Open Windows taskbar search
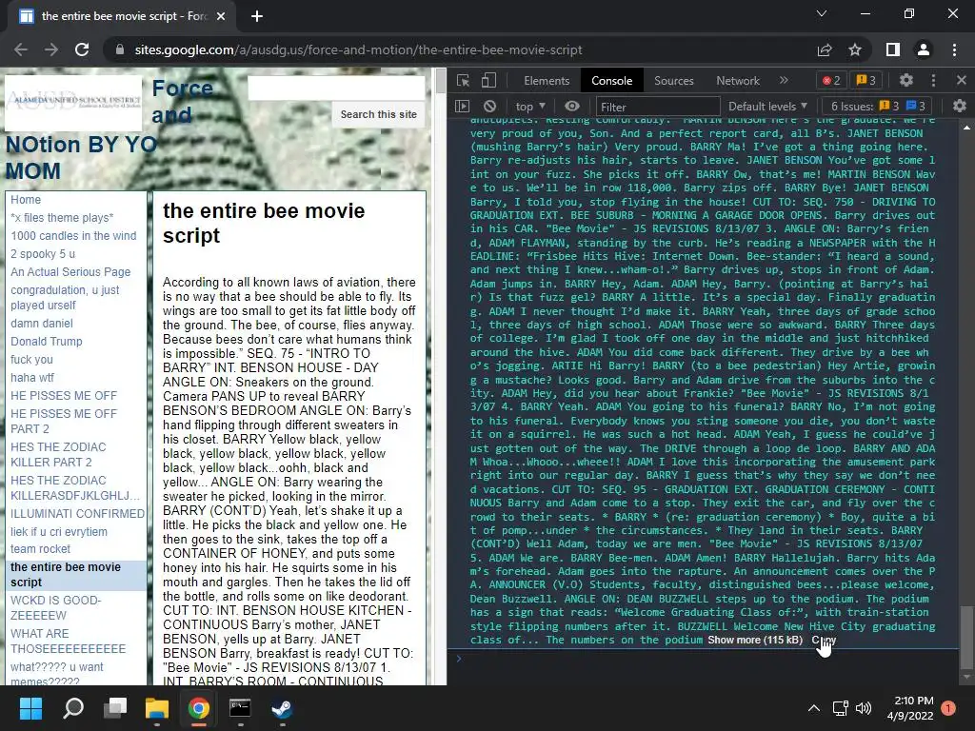This screenshot has width=975, height=731. [72, 708]
